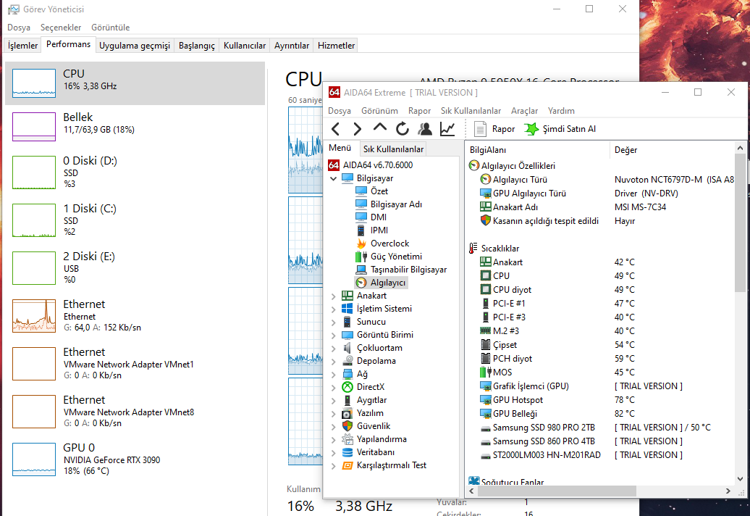Click the AIDA64 forward navigation arrow
Image resolution: width=750 pixels, height=516 pixels.
pos(358,129)
